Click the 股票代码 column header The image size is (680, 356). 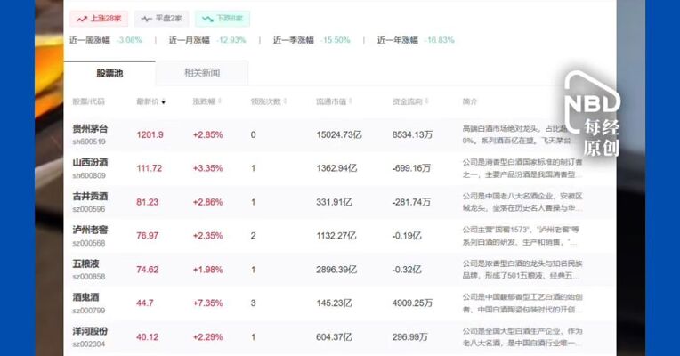pyautogui.click(x=88, y=101)
